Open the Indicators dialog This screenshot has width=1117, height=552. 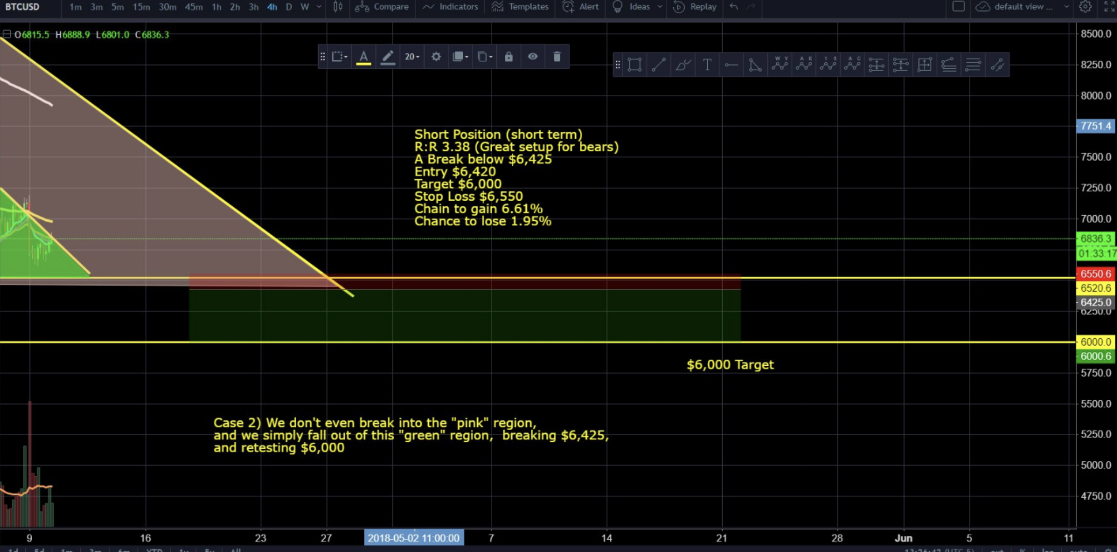point(450,7)
